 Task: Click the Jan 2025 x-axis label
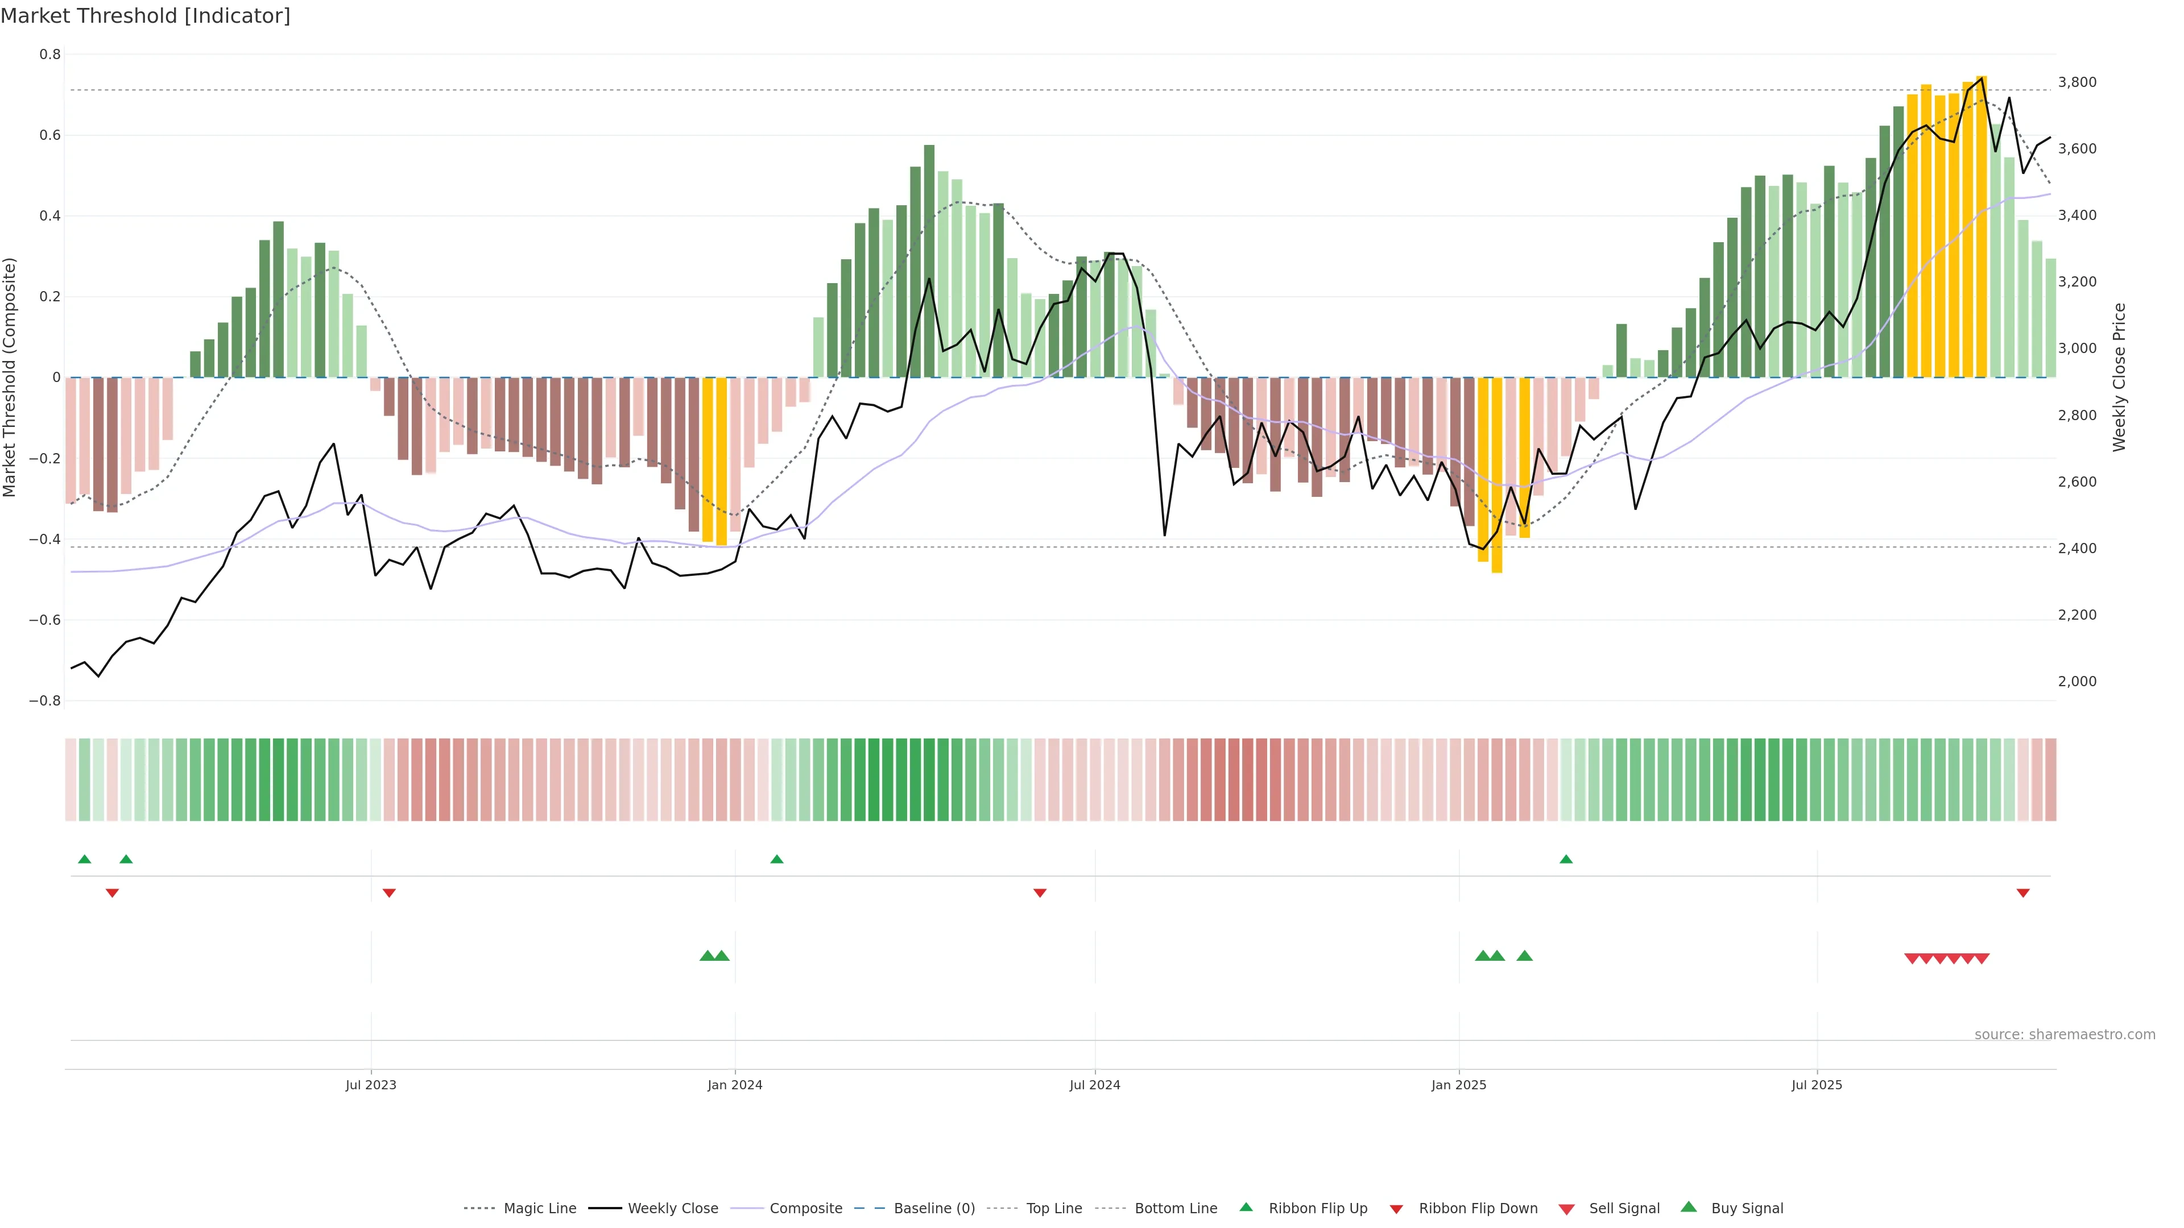[1458, 1085]
